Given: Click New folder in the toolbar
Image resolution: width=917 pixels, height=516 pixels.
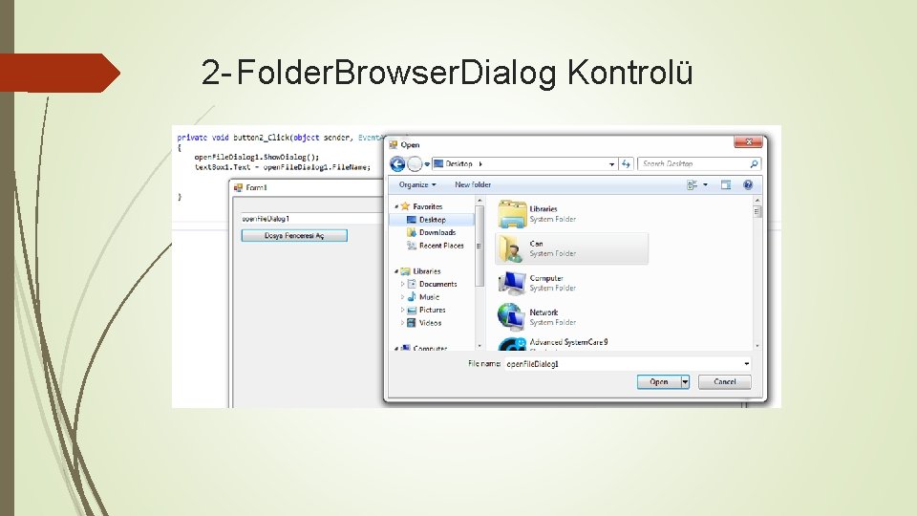Looking at the screenshot, I should [473, 184].
